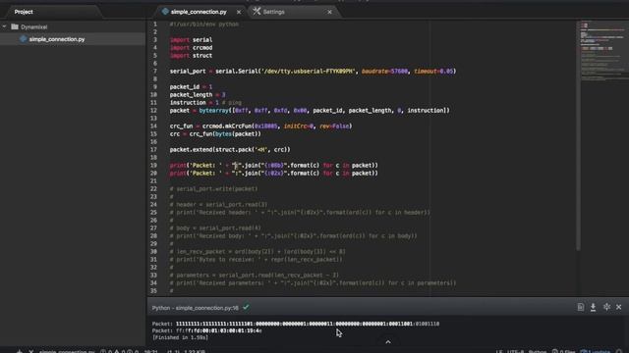
Task: Click the 'packet_id = 1' line
Action: click(x=191, y=87)
